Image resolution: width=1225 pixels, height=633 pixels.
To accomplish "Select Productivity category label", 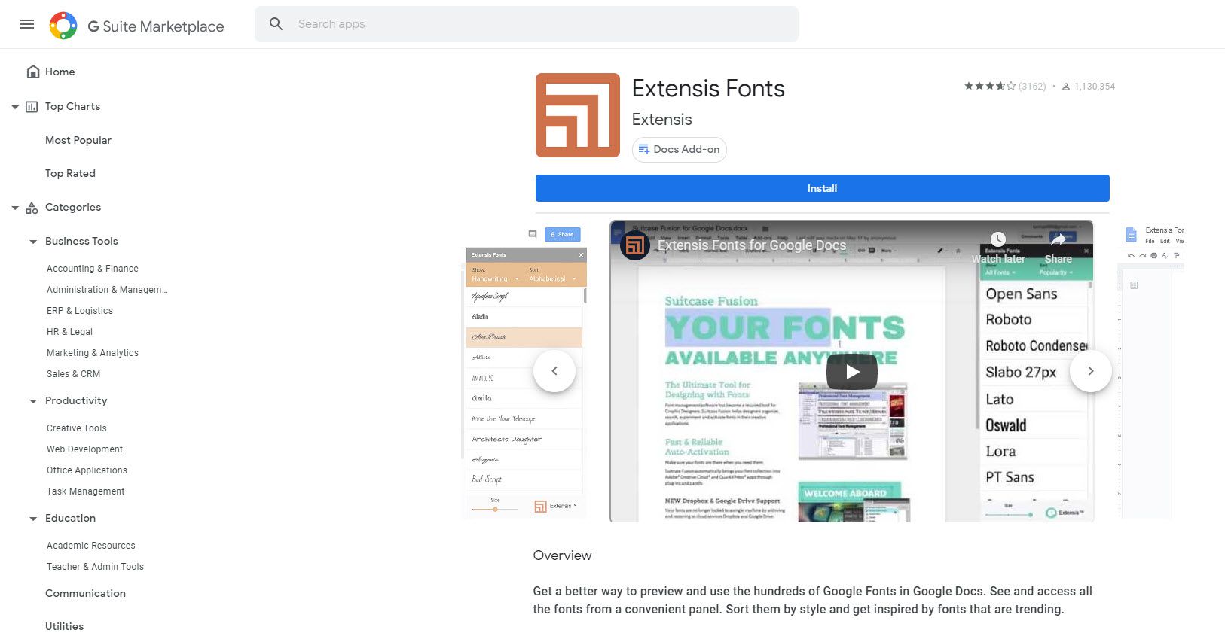I will 76,400.
